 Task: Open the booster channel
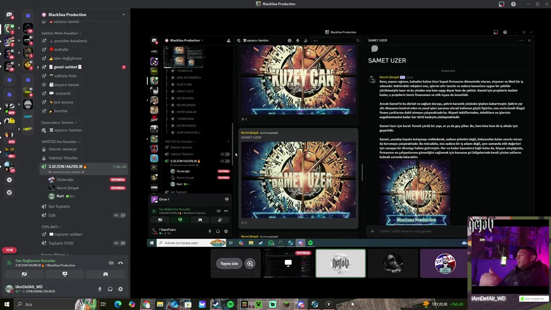click(x=84, y=111)
